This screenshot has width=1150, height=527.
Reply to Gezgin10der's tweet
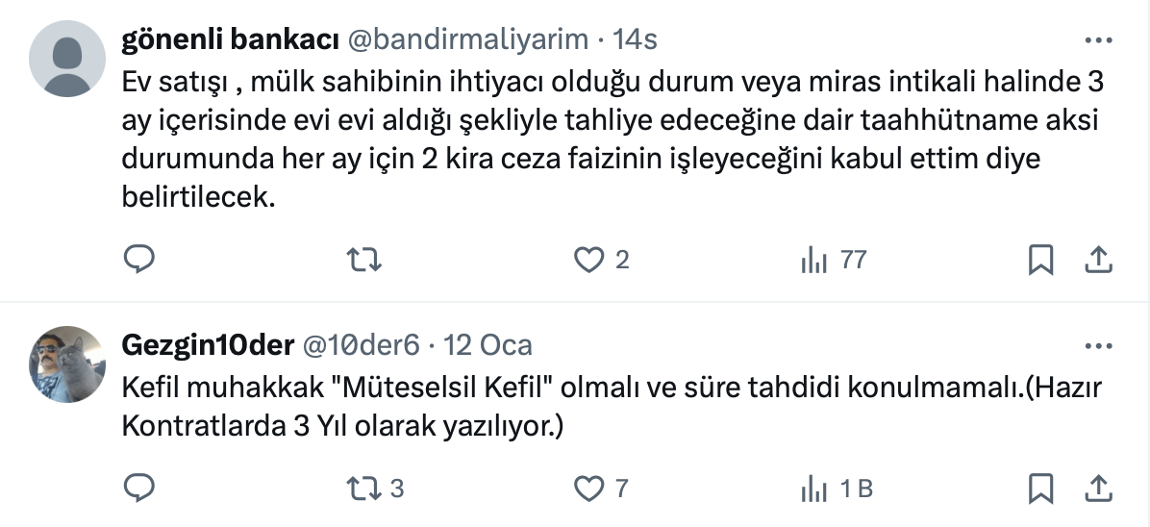tap(139, 488)
